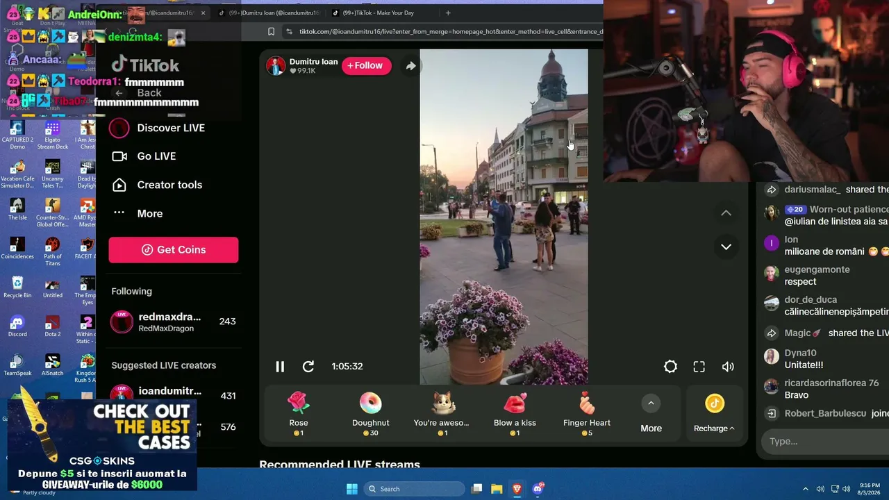The height and width of the screenshot is (500, 889).
Task: Select the AISnatch desktop icon
Action: [x=52, y=365]
